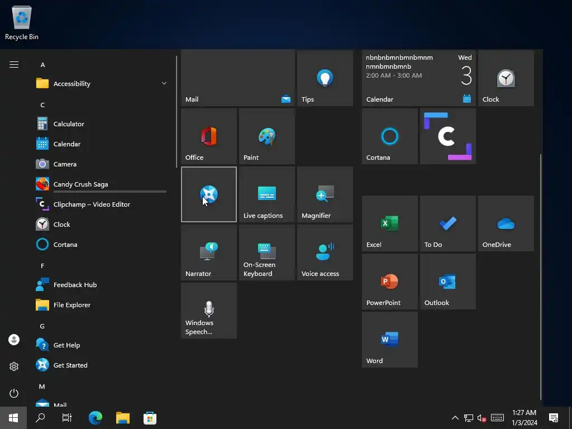Open the Live captions tile
Screen dimensions: 572x429
266,194
